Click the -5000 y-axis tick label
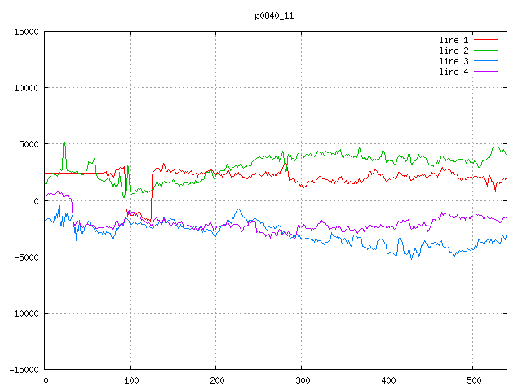522x391 pixels. pyautogui.click(x=26, y=257)
